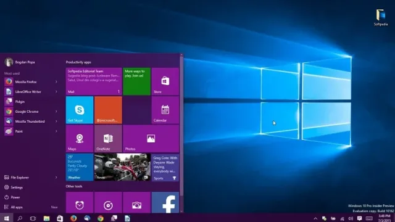Expand Paint jump list arrow
The width and height of the screenshot is (395, 222).
(56, 131)
